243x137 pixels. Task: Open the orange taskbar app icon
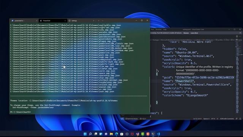click(148, 134)
